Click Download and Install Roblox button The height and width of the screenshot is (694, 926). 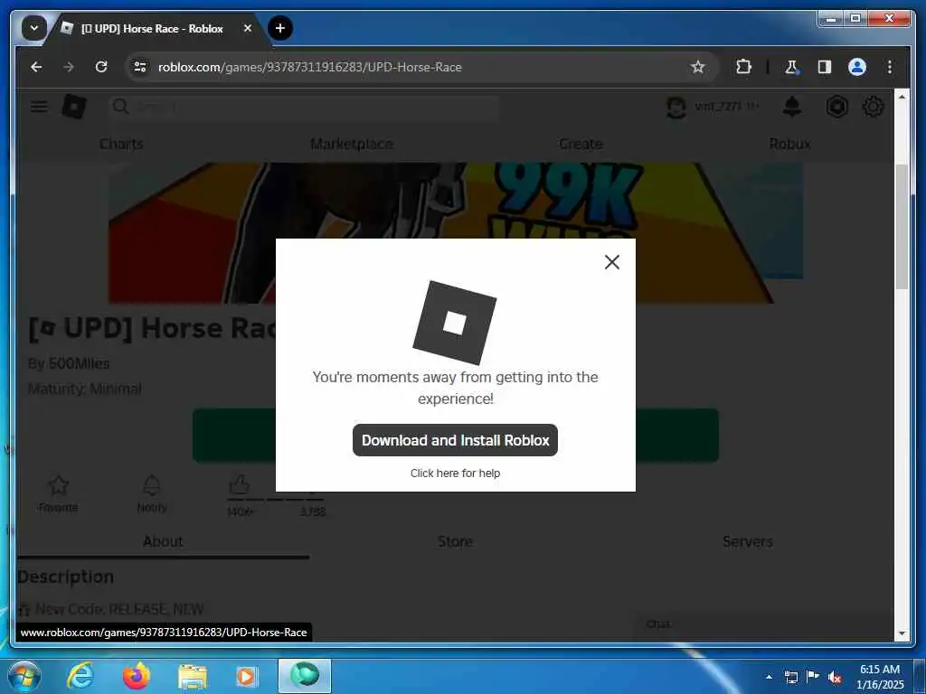point(455,440)
